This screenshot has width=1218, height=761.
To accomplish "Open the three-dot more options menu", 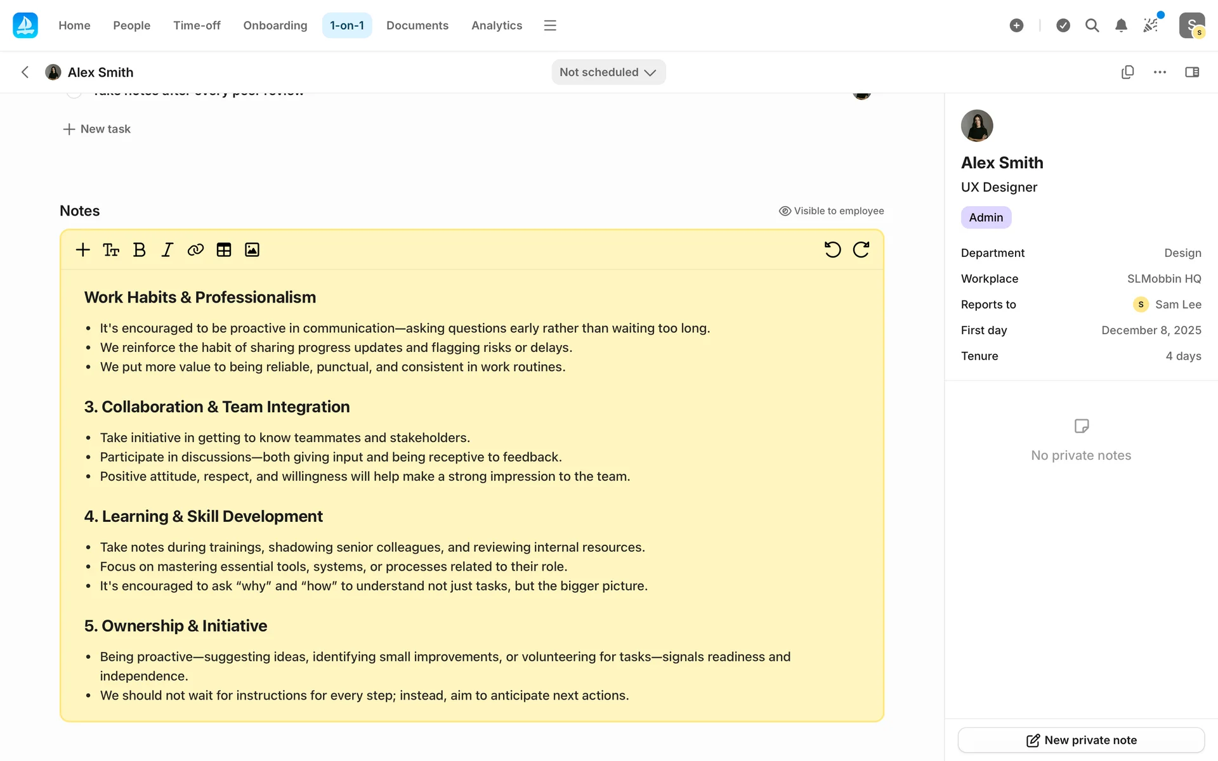I will [1160, 72].
